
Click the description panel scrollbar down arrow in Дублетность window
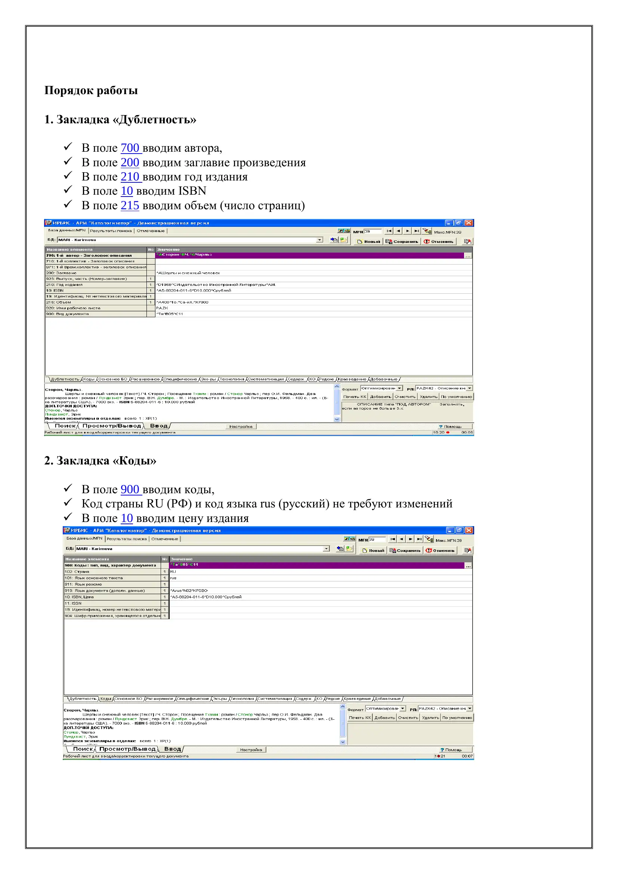pyautogui.click(x=337, y=419)
